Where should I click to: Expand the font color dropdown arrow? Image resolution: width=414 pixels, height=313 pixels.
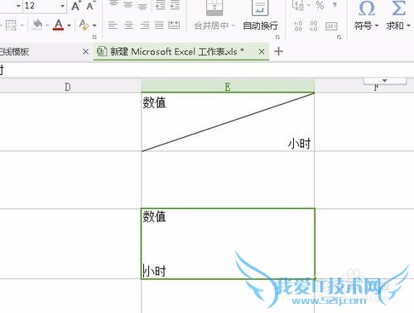click(69, 26)
